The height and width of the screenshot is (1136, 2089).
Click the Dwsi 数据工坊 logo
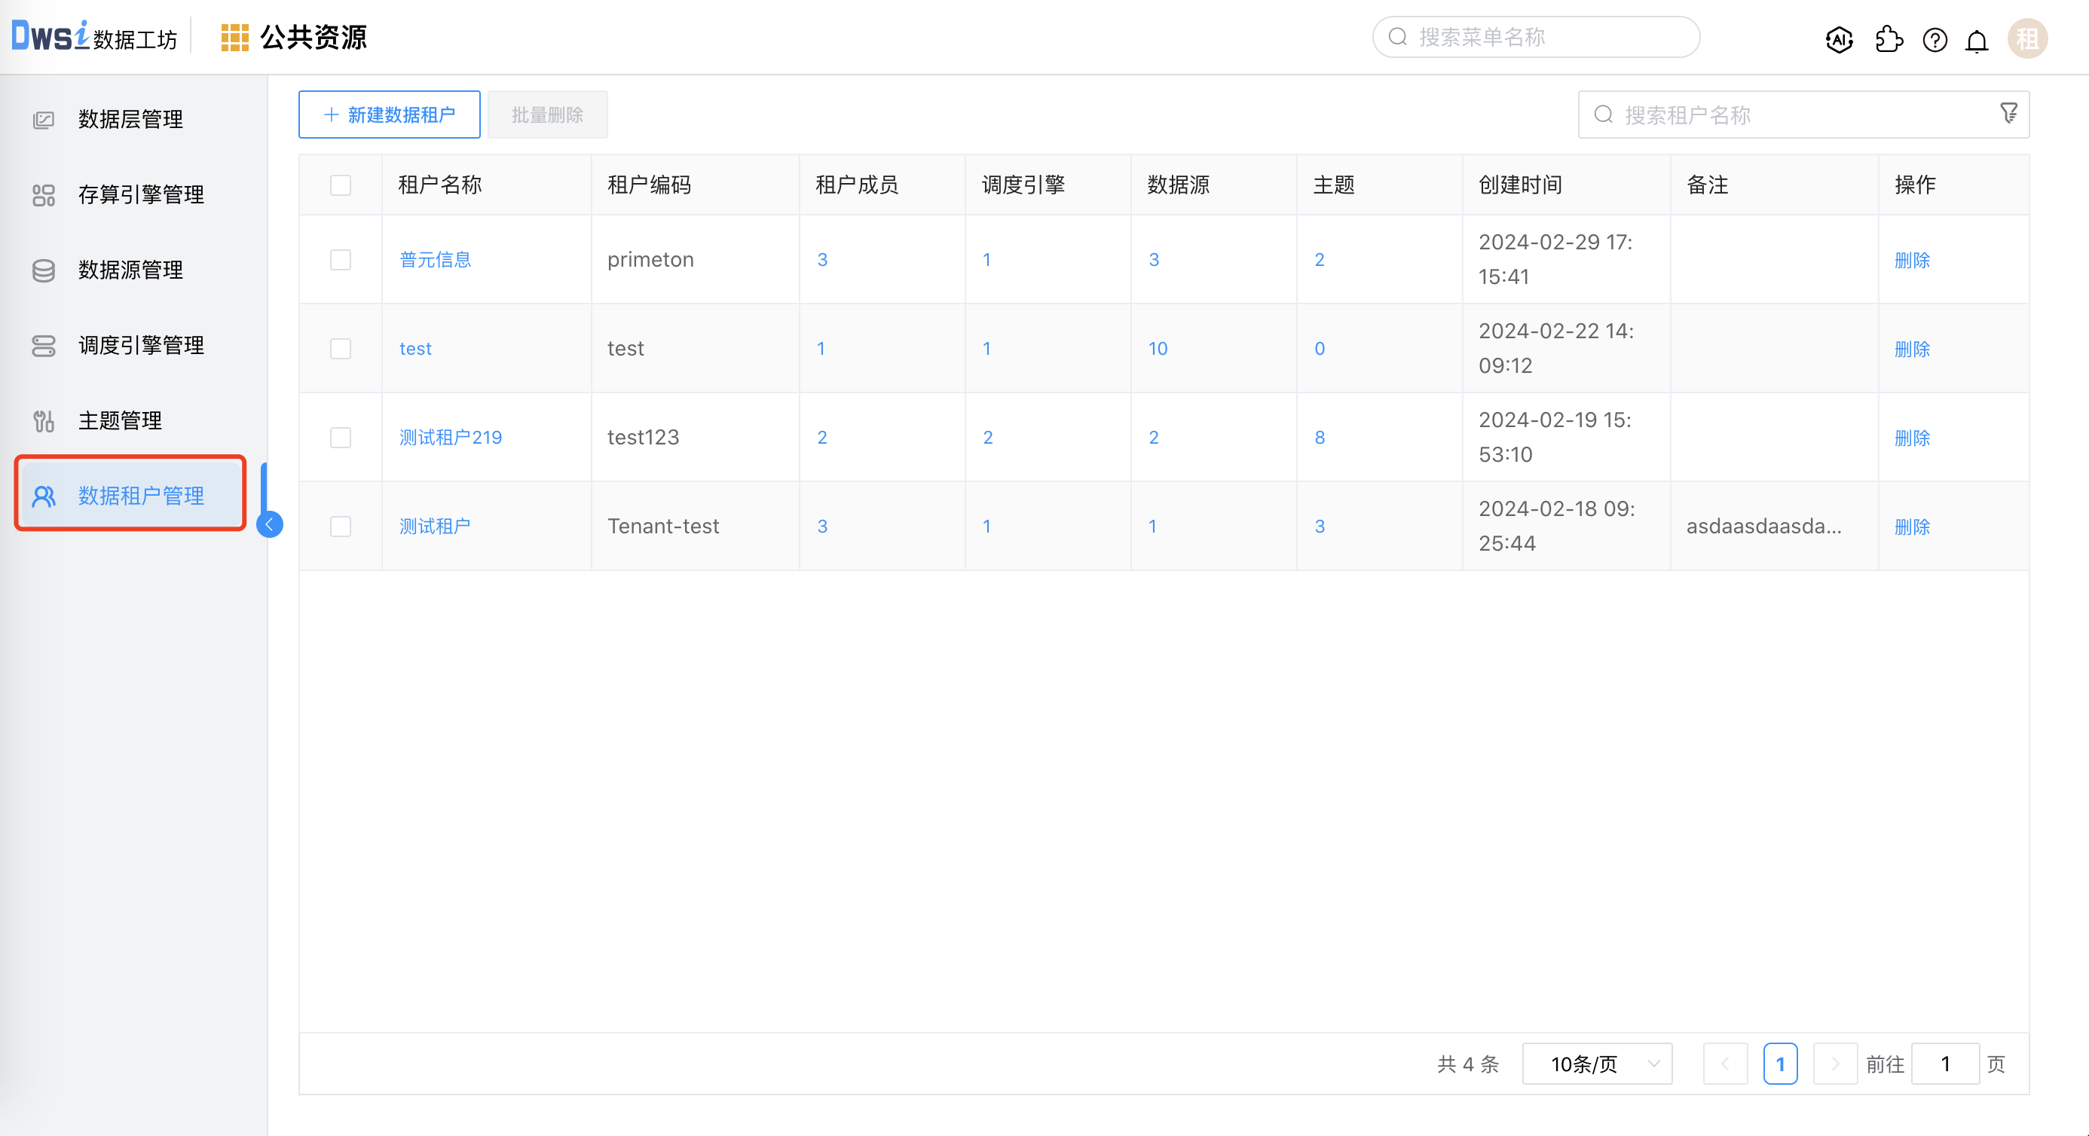[x=93, y=36]
